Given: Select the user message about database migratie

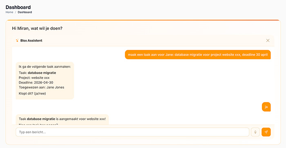Looking at the screenshot, I should click(x=198, y=55).
